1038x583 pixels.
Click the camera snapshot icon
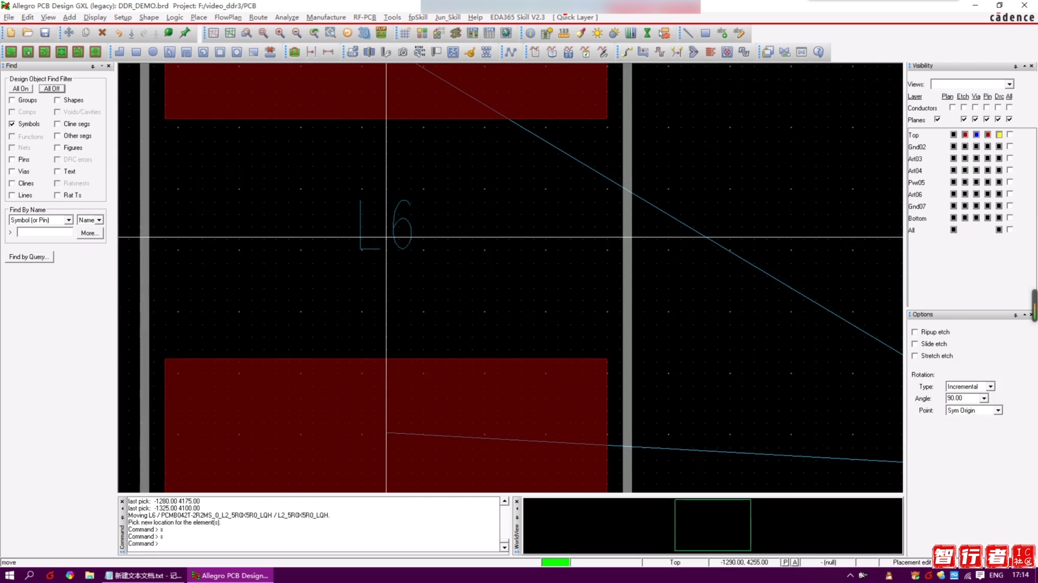point(402,52)
